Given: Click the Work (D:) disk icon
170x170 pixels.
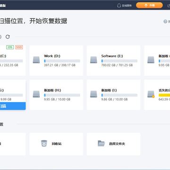Looking at the screenshot, I should [36, 60].
